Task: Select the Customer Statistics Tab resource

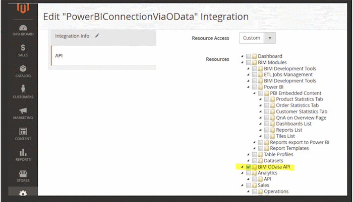Action: 302,112
